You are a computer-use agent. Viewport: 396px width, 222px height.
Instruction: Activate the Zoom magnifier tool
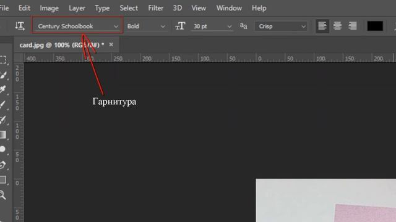(x=2, y=195)
